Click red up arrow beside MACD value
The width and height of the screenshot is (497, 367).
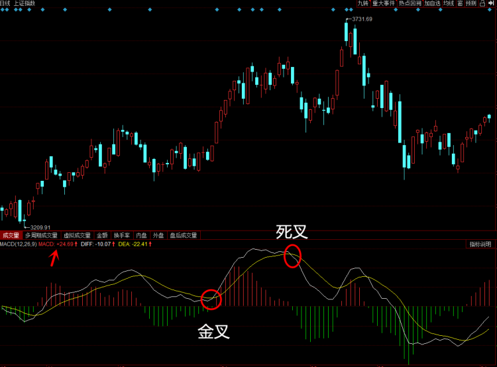click(76, 244)
